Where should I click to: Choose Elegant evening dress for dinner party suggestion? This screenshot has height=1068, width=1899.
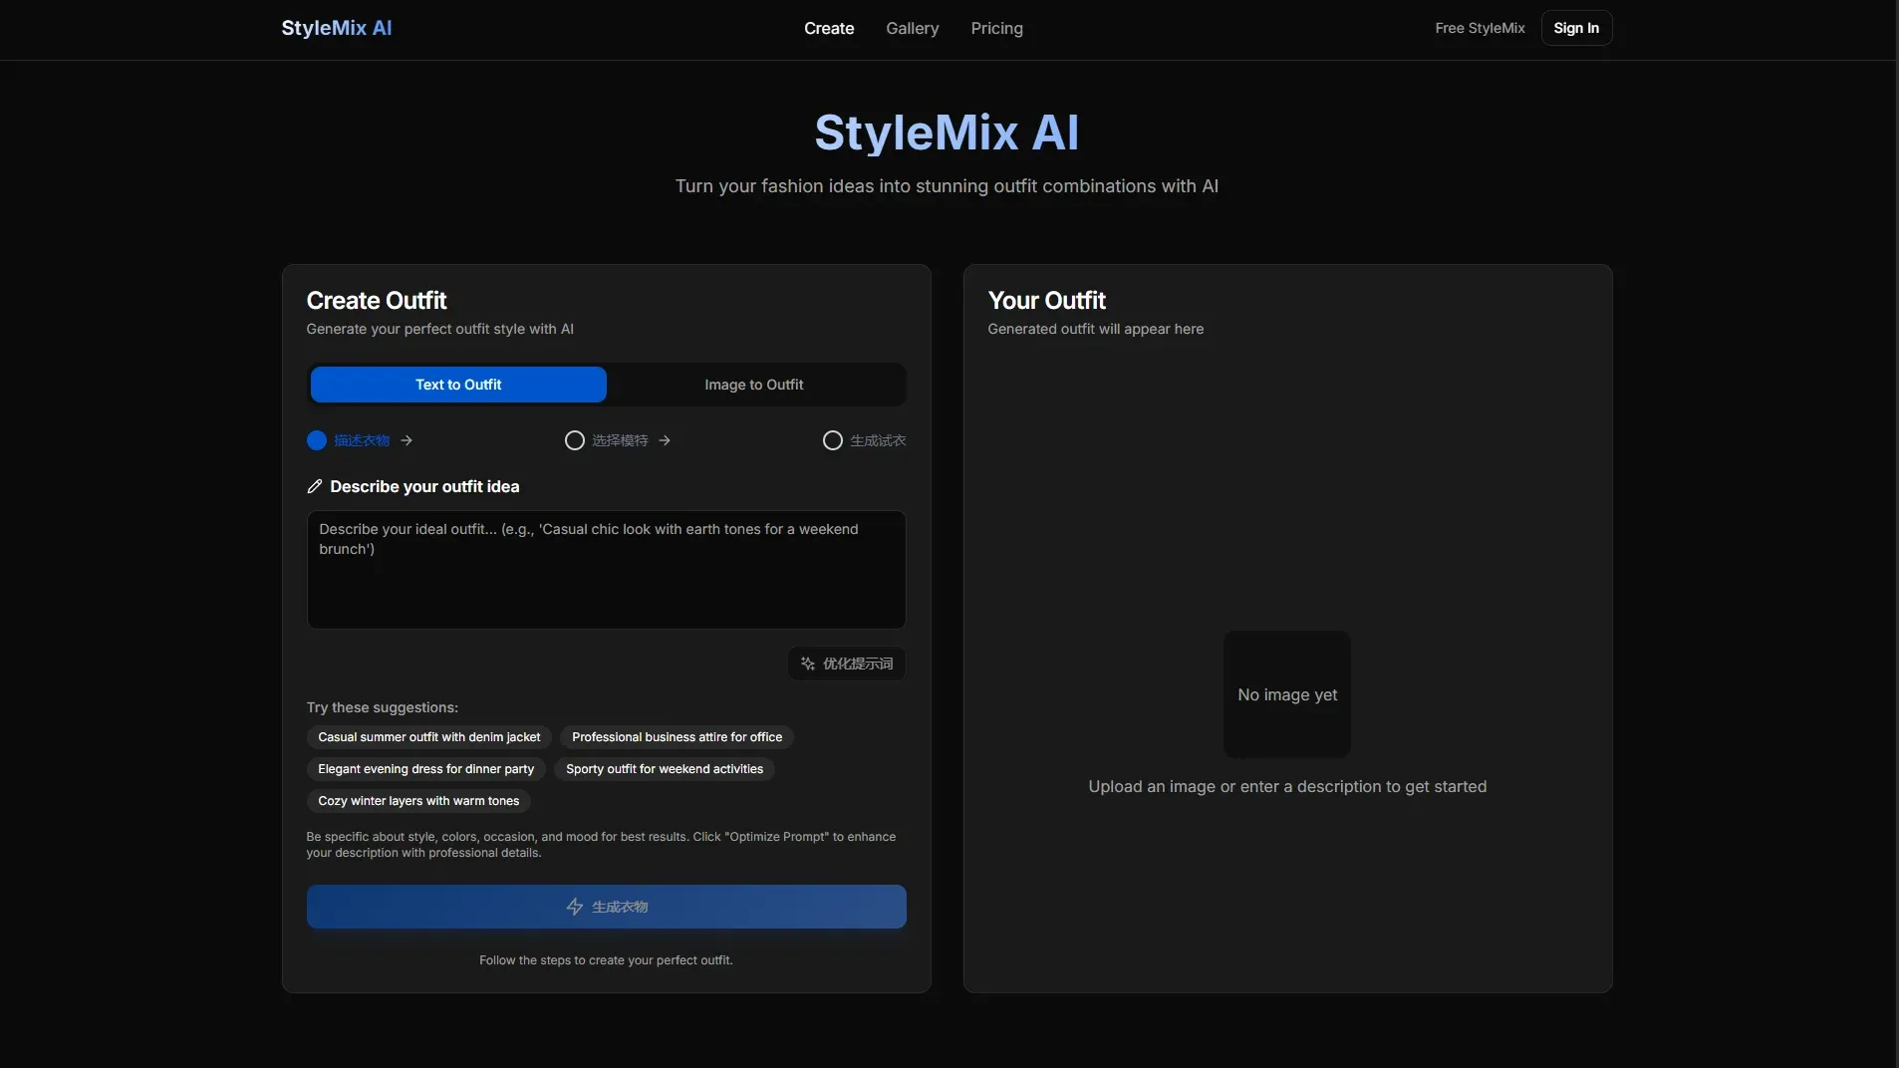click(x=426, y=769)
